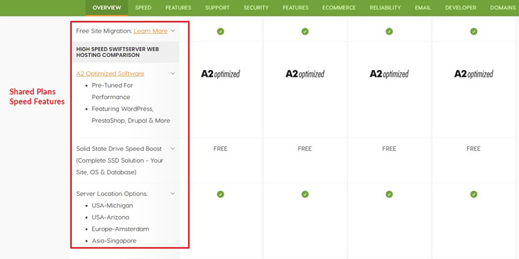
Task: Open the A2 Optimized Software link
Action: (x=110, y=73)
